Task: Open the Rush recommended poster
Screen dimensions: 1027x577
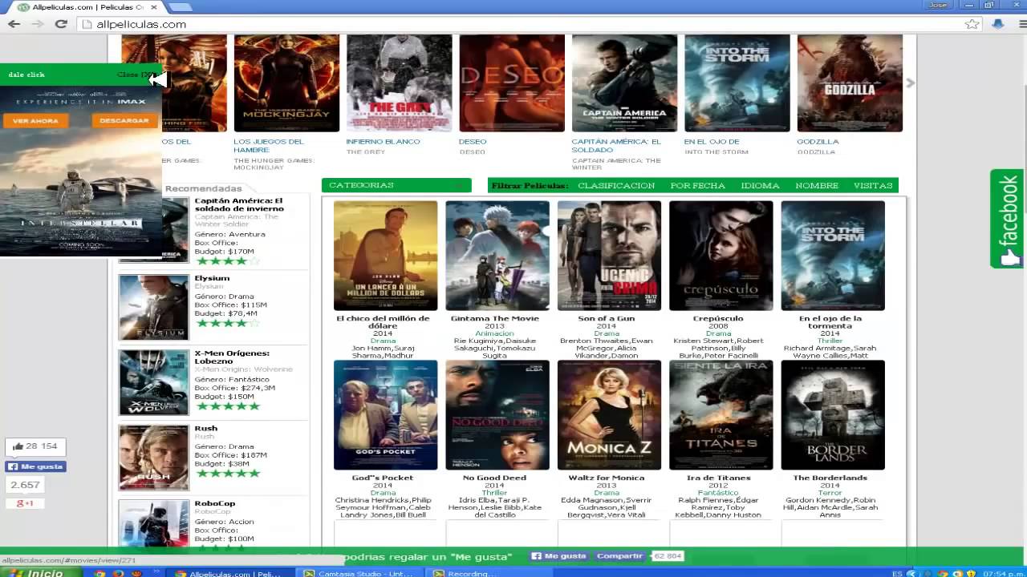Action: 153,457
